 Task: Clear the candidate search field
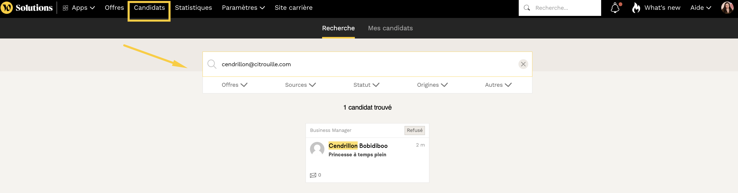click(x=523, y=64)
